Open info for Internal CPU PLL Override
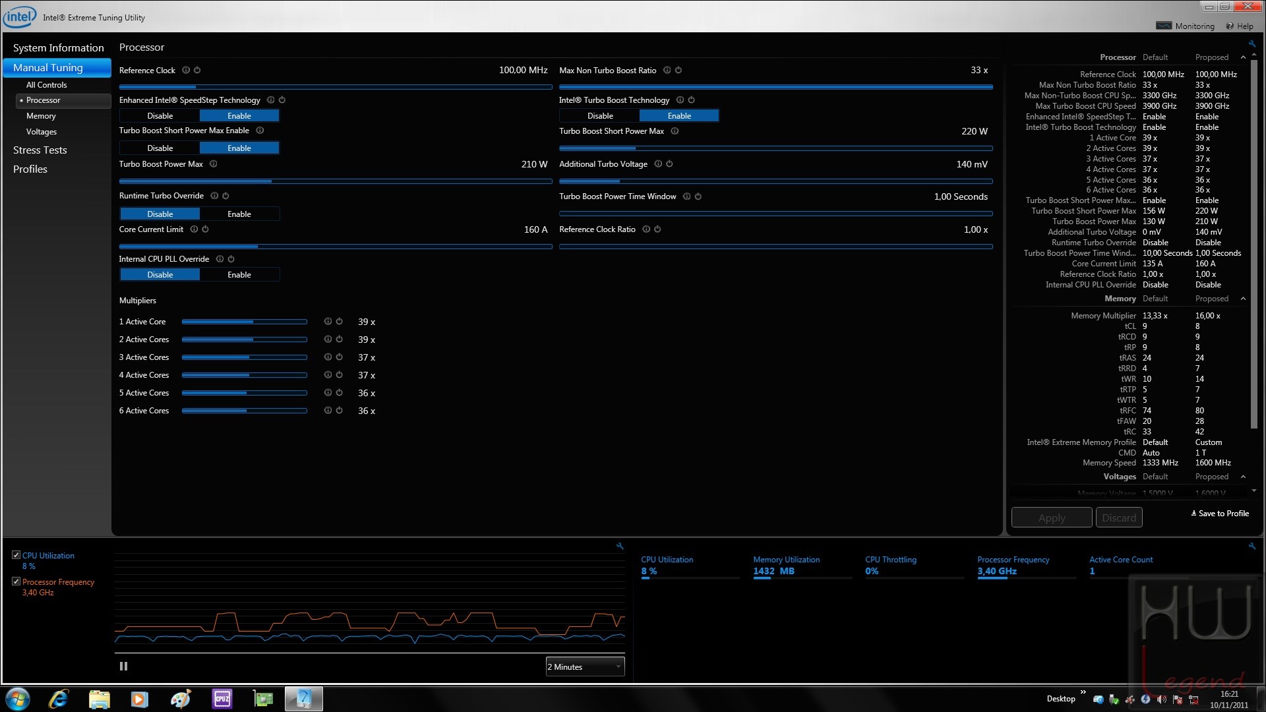Image resolution: width=1266 pixels, height=712 pixels. coord(220,259)
